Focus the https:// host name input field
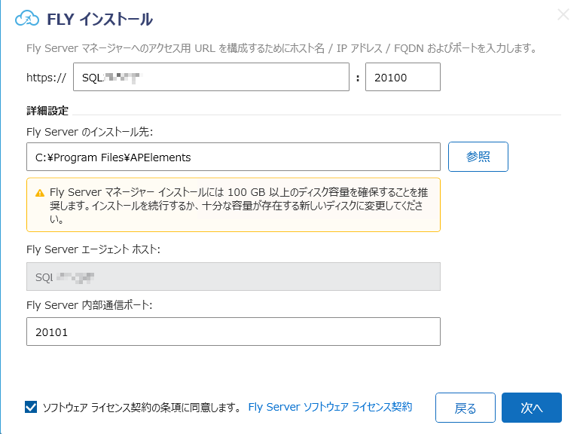Viewport: 583px width, 434px height. [211, 77]
